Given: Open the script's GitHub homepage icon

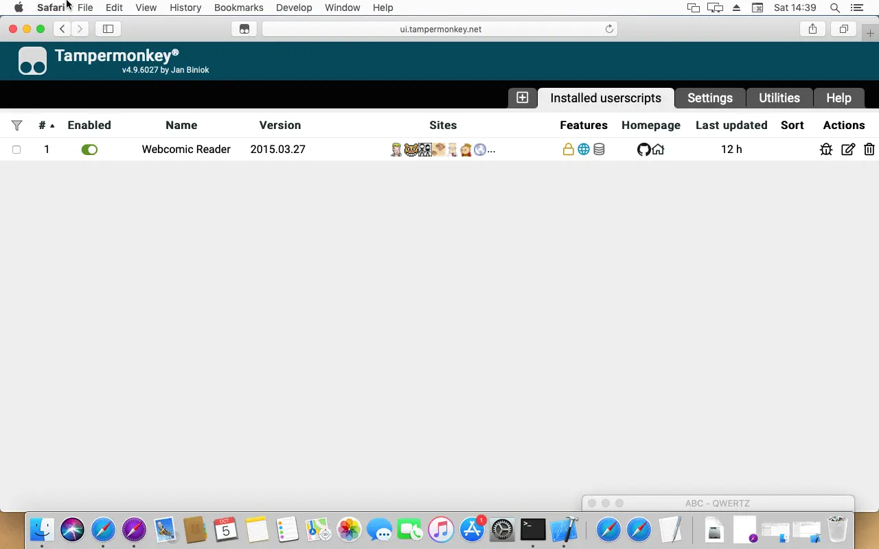Looking at the screenshot, I should [643, 149].
